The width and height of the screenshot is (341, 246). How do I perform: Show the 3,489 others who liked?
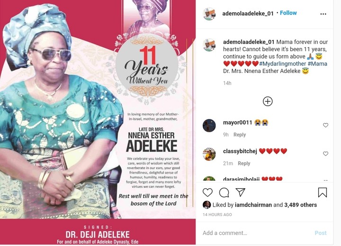click(301, 205)
